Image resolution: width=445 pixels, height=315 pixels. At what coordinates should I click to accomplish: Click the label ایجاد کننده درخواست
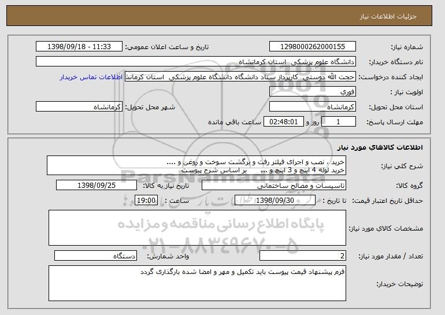coord(391,77)
